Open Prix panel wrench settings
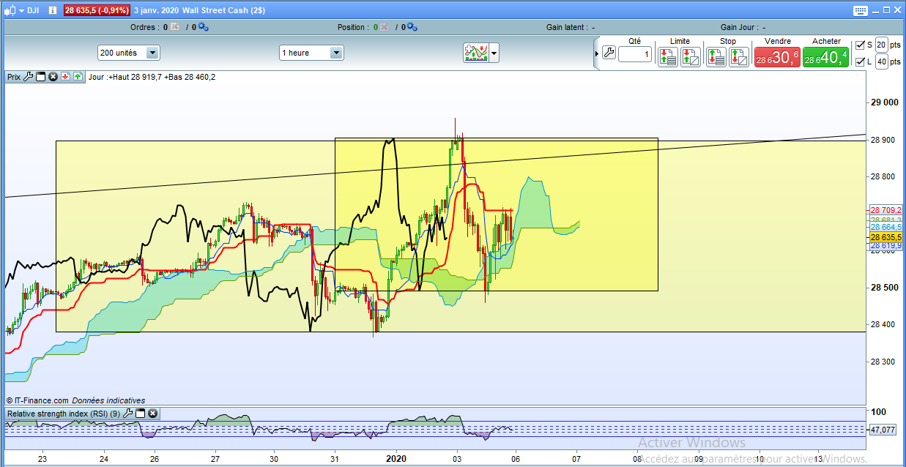 point(29,76)
